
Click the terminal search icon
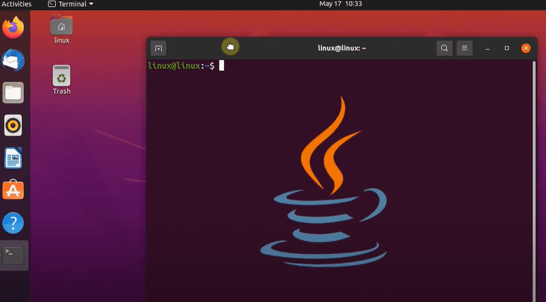pyautogui.click(x=444, y=48)
